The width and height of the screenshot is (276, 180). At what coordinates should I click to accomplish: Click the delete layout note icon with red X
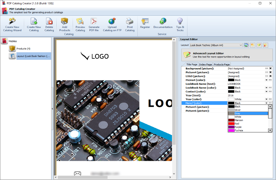coord(265,45)
